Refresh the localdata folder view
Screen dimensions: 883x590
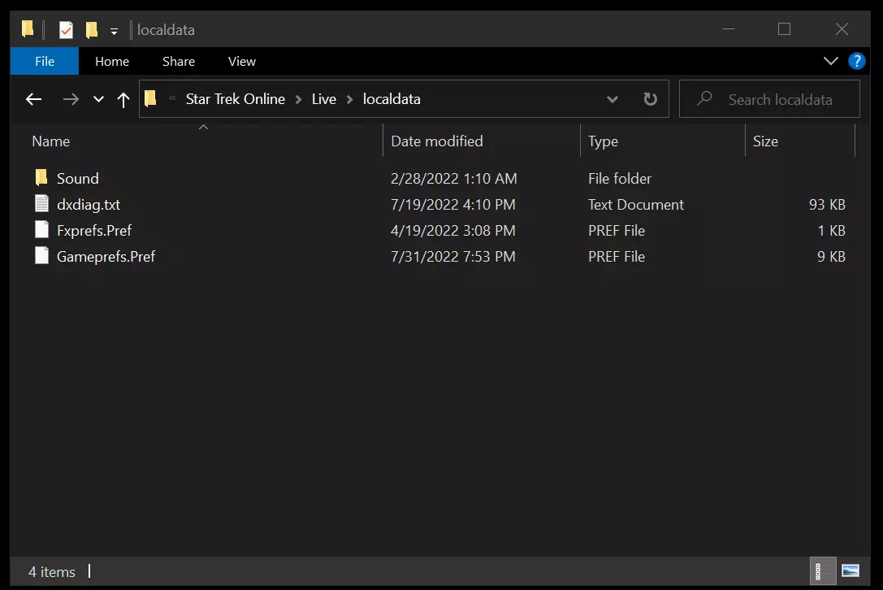pyautogui.click(x=650, y=99)
